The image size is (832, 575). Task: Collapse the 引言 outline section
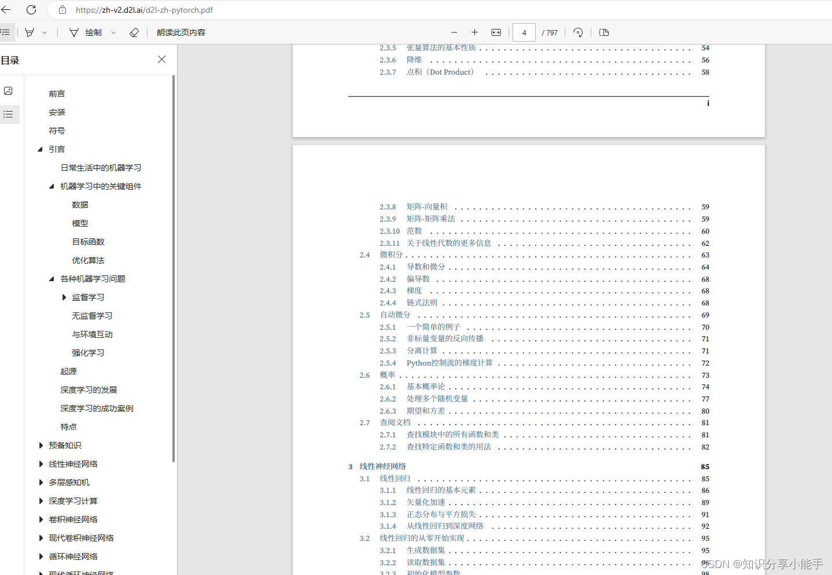pyautogui.click(x=40, y=149)
